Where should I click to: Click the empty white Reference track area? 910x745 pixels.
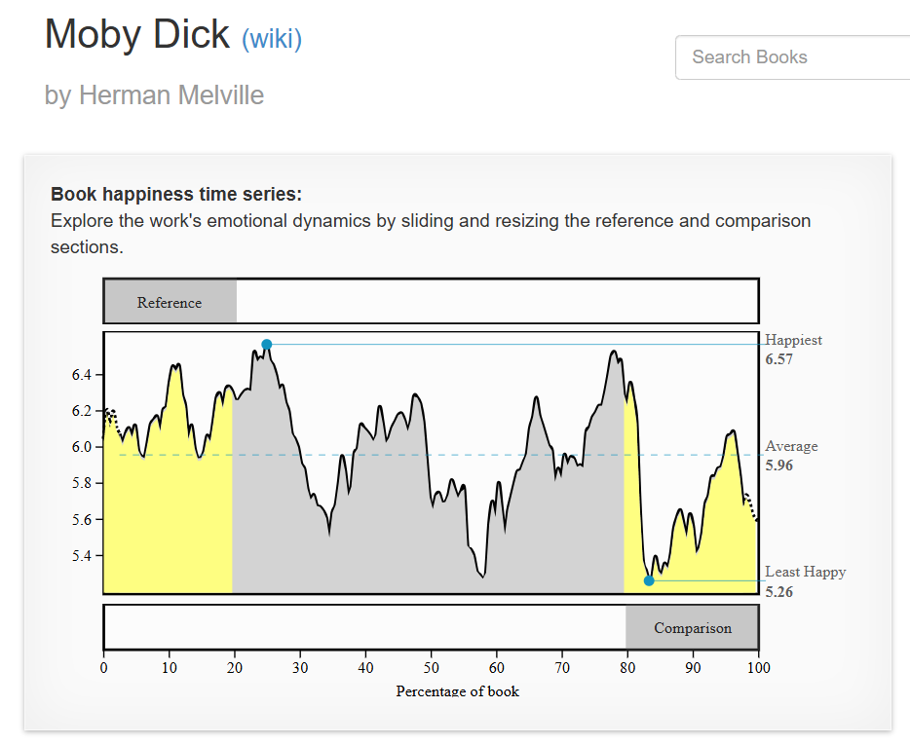point(497,302)
